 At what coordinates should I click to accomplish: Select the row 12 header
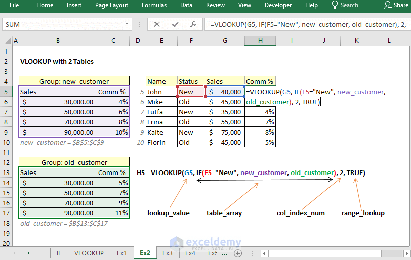point(6,162)
